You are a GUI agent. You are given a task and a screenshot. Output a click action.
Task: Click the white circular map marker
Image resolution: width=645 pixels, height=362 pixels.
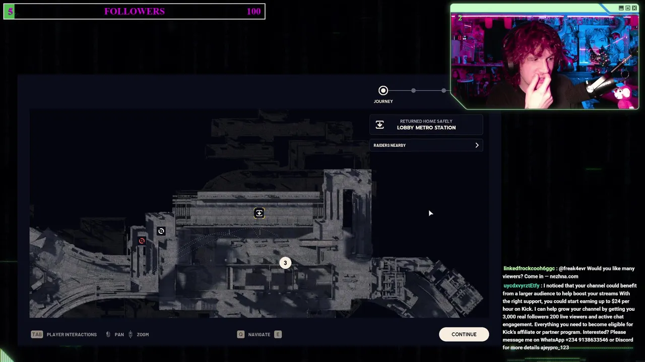tap(161, 231)
